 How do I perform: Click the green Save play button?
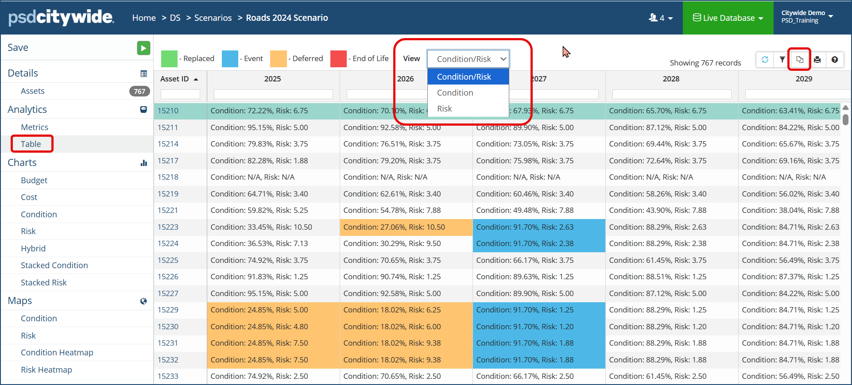click(x=143, y=48)
